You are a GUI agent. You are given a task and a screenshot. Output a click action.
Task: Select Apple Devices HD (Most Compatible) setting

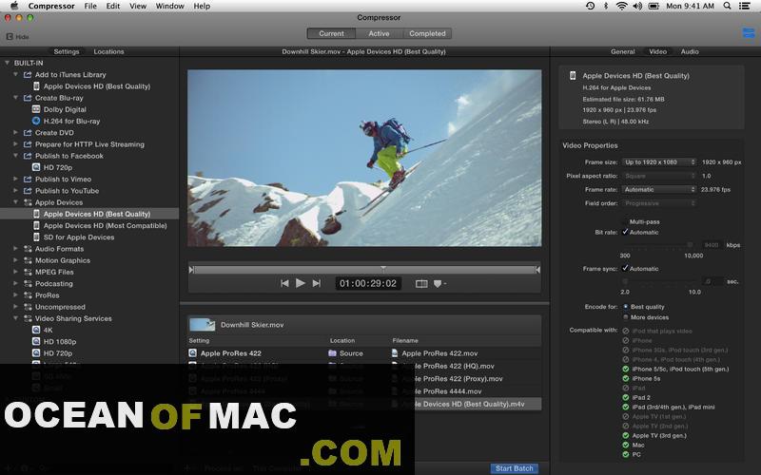(106, 226)
